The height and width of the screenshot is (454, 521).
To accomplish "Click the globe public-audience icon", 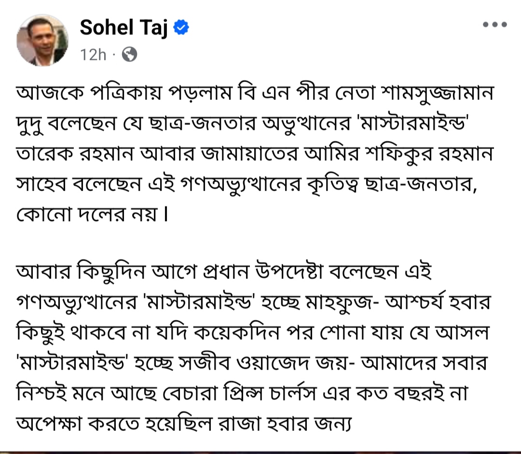I will (129, 54).
